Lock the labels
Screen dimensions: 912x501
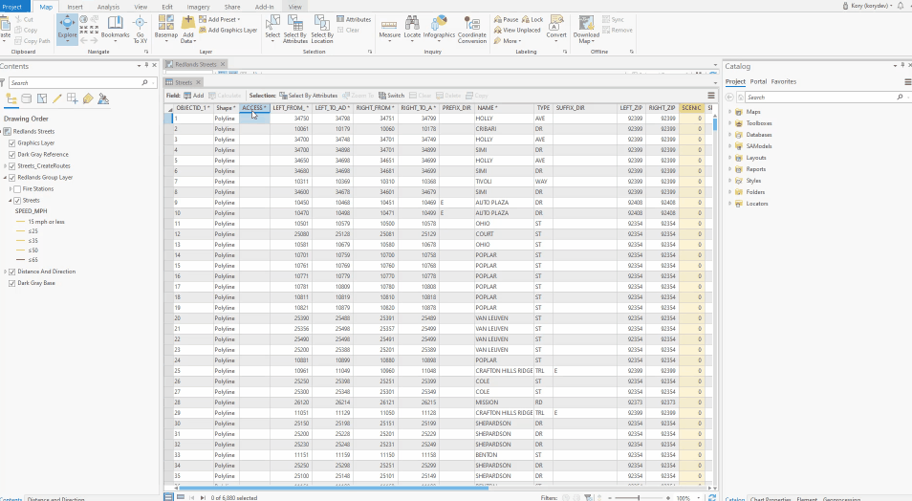tap(532, 19)
